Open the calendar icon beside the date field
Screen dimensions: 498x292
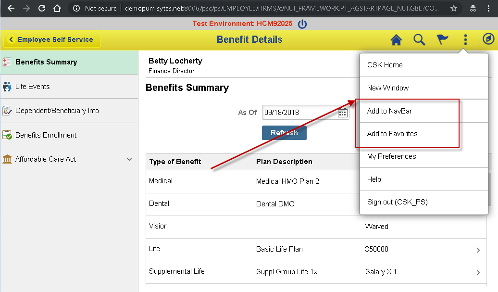coord(342,112)
